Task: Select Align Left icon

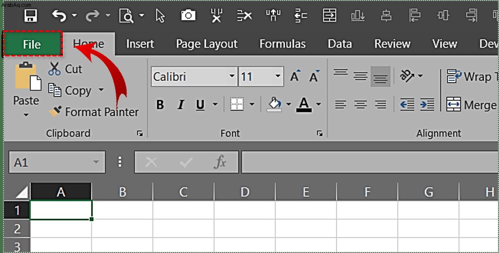Action: point(341,104)
